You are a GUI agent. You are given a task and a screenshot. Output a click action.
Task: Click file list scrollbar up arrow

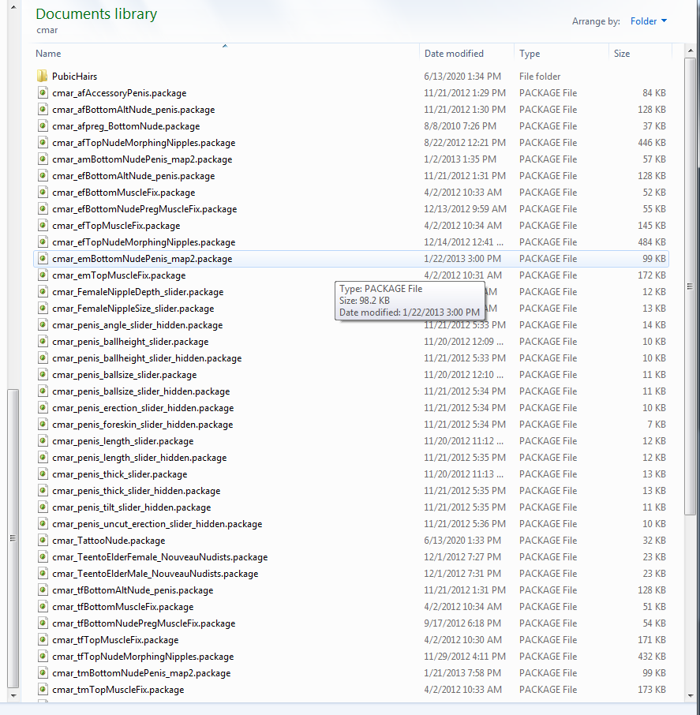point(690,51)
